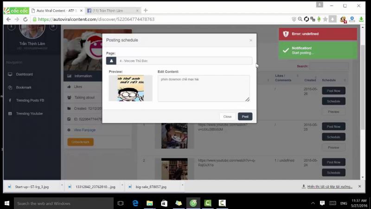Open the Windows Store taskbar icon
Viewport: 371px width, 209px height.
[164, 203]
